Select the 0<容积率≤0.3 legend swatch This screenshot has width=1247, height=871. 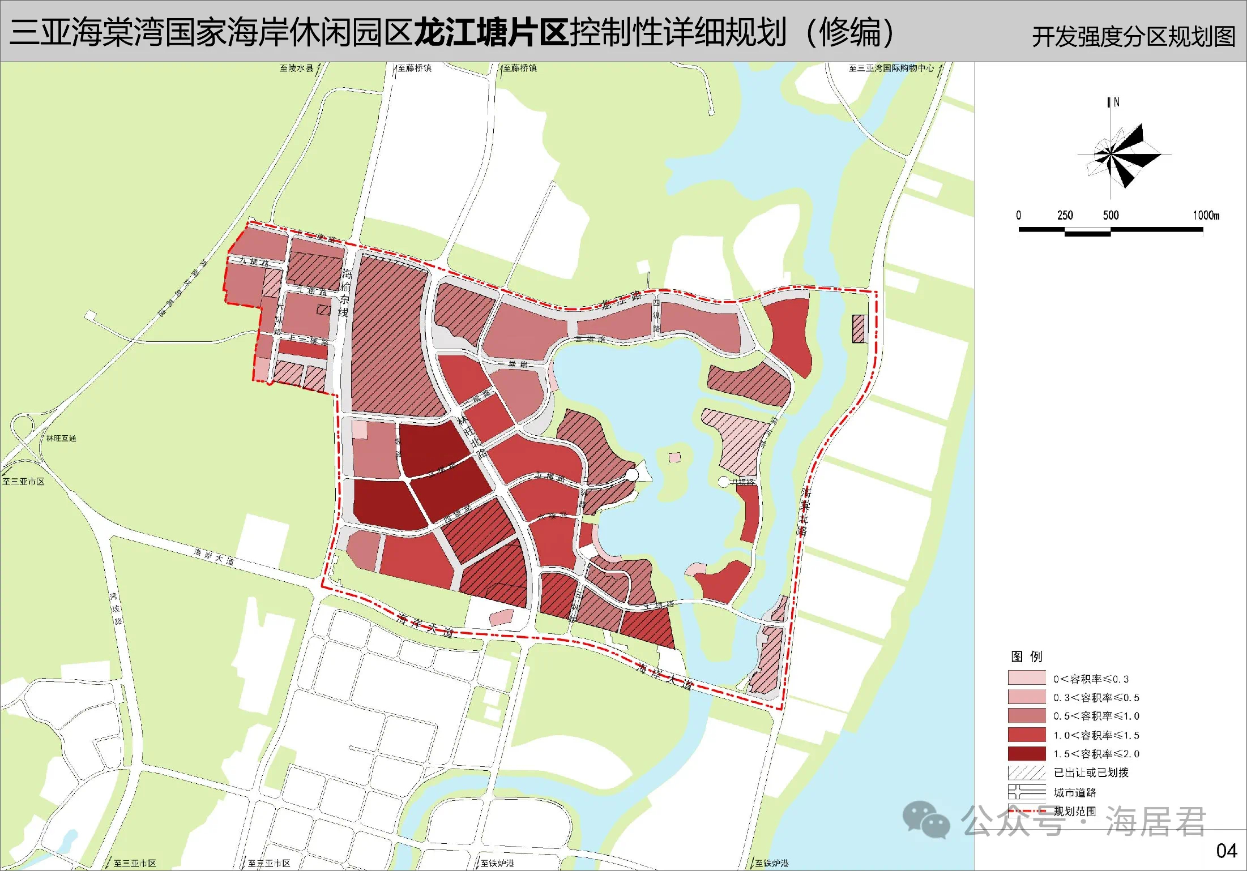(x=1026, y=678)
